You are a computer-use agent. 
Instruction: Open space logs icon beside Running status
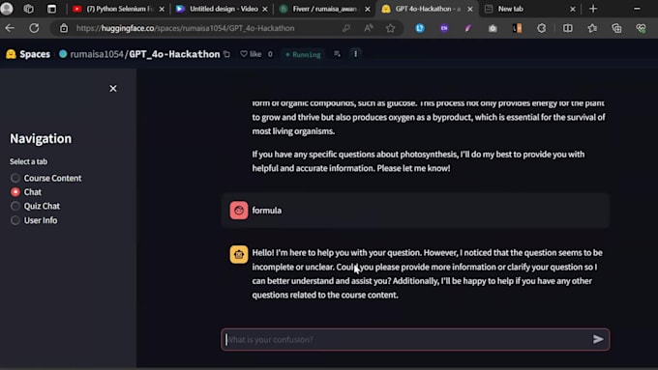point(337,54)
